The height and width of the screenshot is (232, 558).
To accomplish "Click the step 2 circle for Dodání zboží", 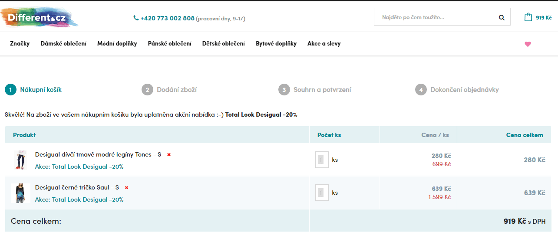I will pyautogui.click(x=147, y=90).
